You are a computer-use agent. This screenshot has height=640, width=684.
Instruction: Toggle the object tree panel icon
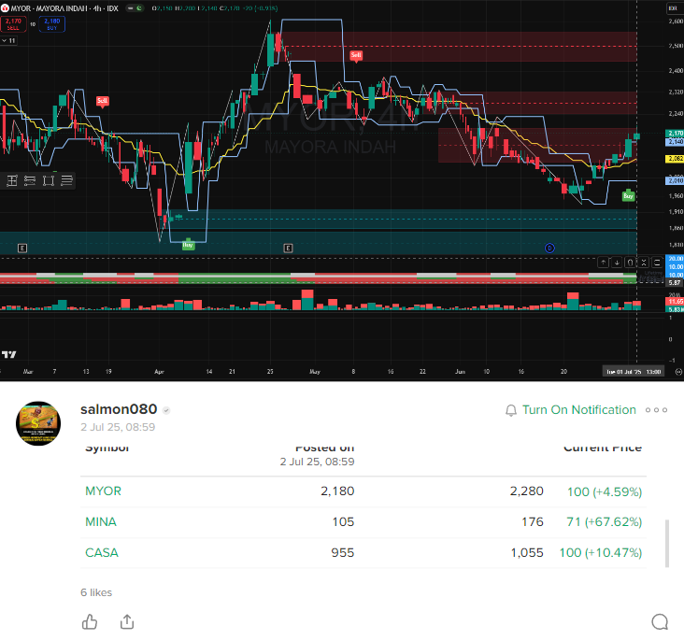pyautogui.click(x=670, y=8)
